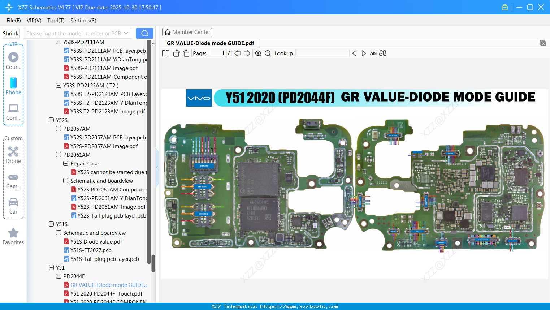
Task: Click the Shrink button to collapse the panel
Action: (x=10, y=33)
